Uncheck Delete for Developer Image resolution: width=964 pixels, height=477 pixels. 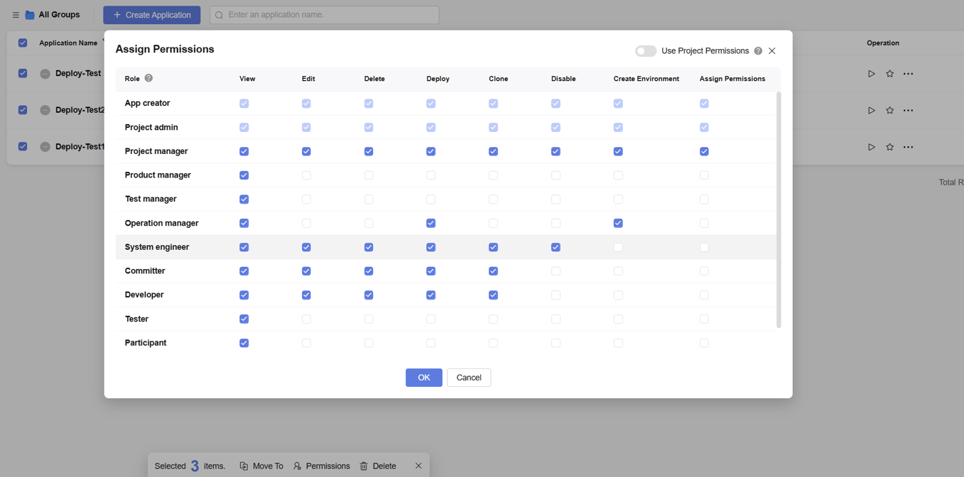369,295
